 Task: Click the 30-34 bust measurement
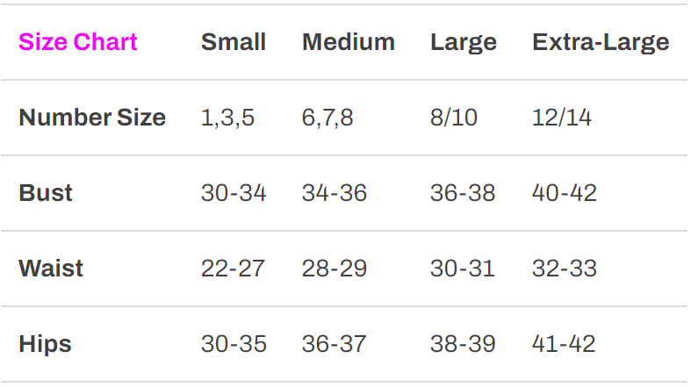(234, 193)
